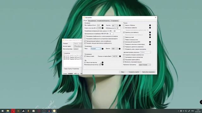Click Сохранить и выйти button
The image size is (202, 113).
click(x=134, y=72)
